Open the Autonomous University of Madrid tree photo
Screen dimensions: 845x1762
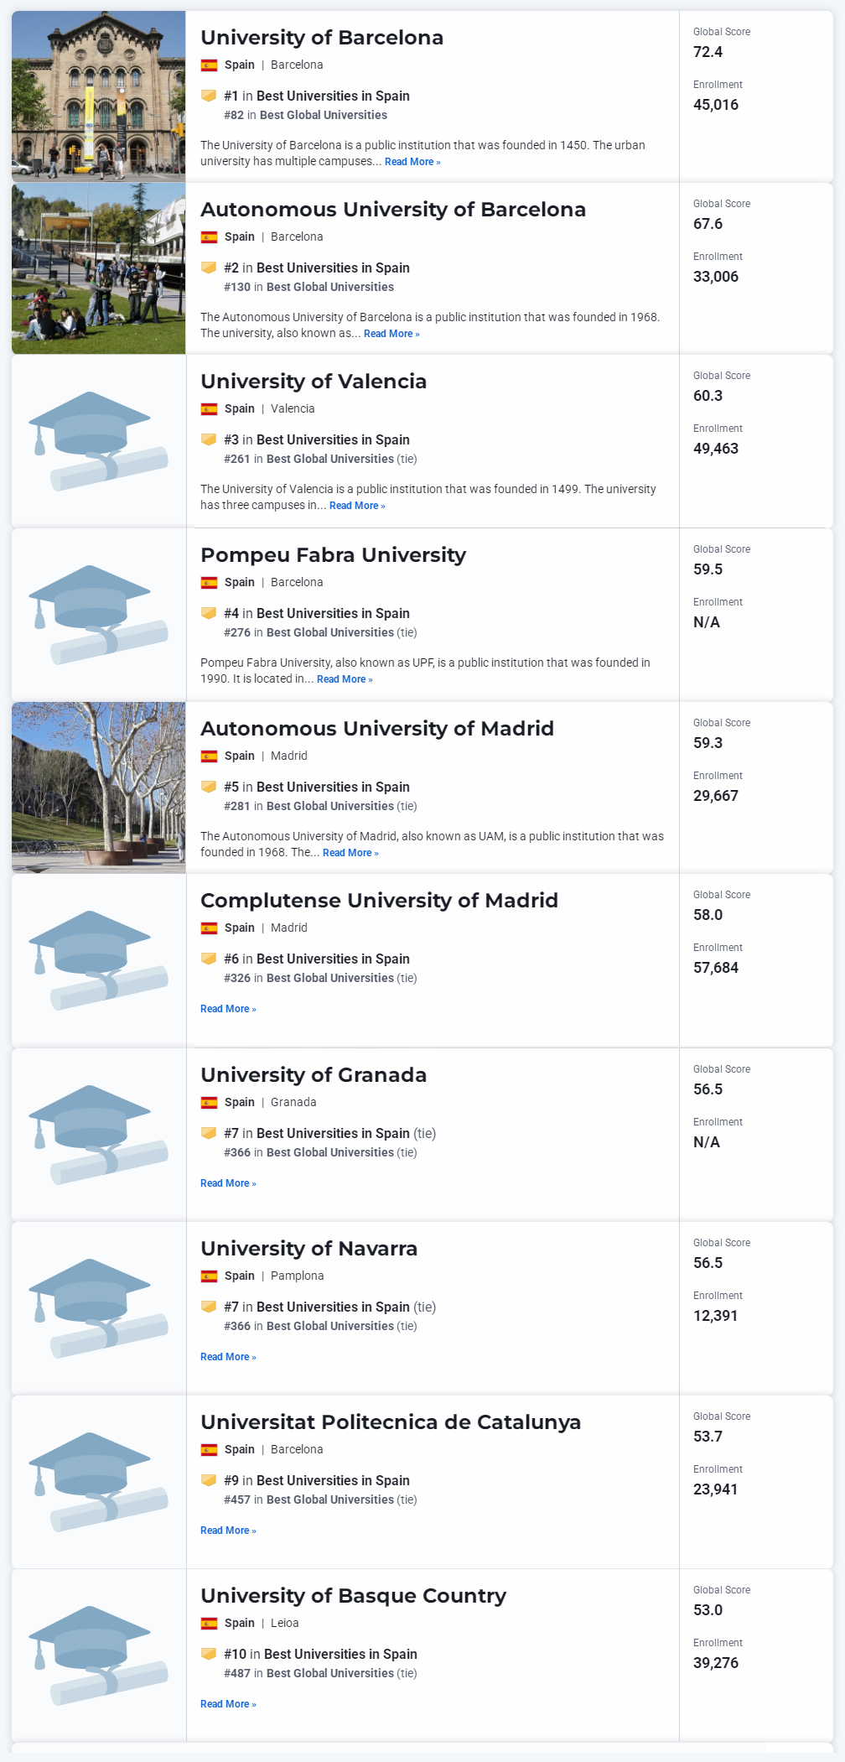point(99,787)
